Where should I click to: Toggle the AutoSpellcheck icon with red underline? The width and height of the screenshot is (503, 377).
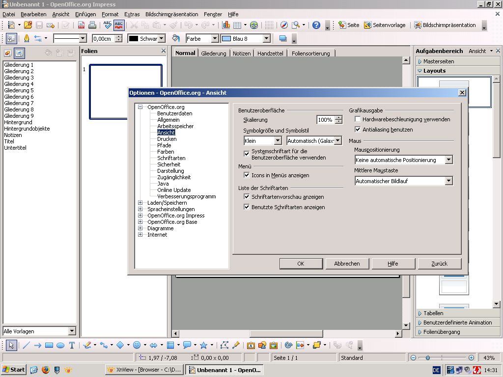(119, 25)
